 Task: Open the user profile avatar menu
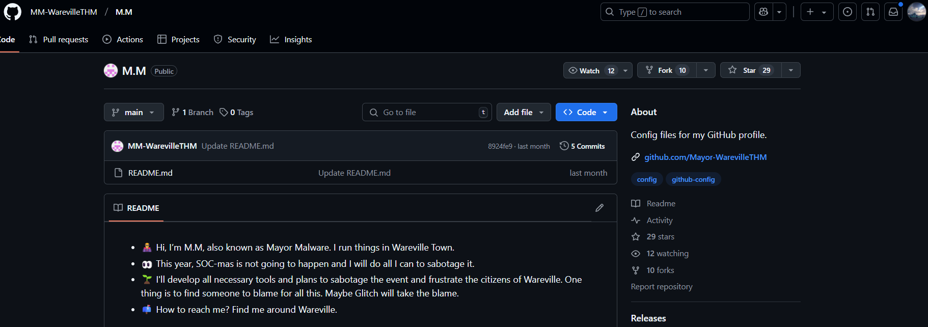click(917, 12)
